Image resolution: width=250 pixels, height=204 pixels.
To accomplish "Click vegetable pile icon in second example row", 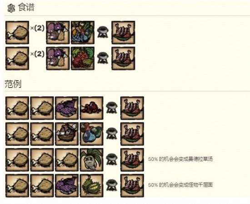I will 91,134.
